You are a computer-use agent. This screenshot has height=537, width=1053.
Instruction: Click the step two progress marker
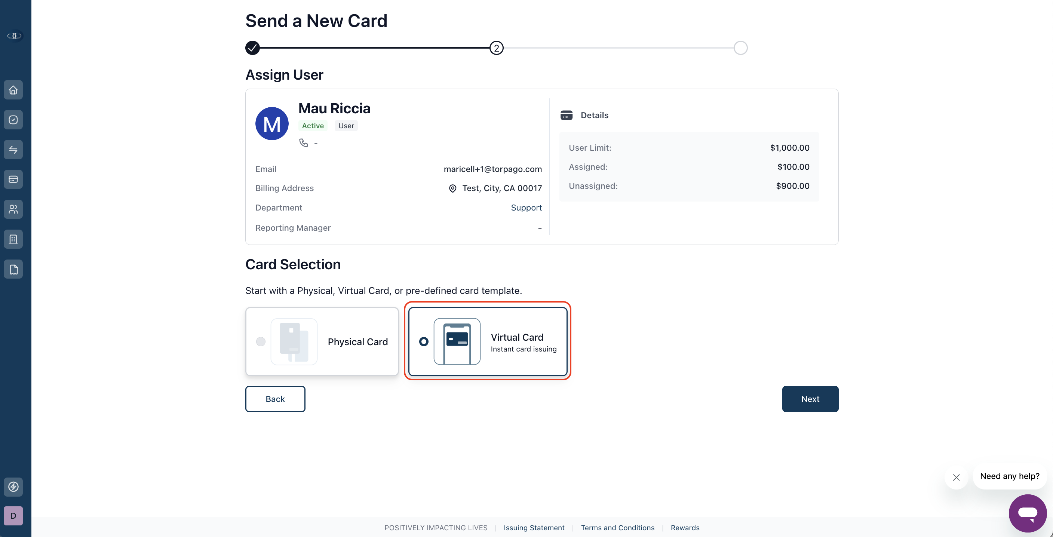coord(497,48)
